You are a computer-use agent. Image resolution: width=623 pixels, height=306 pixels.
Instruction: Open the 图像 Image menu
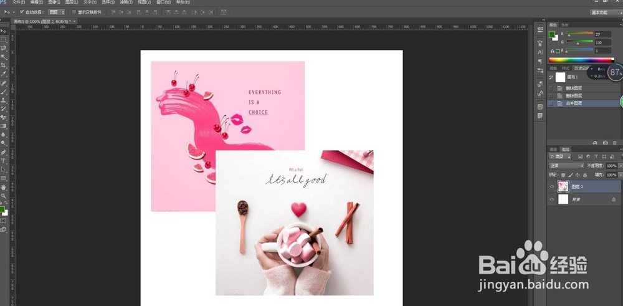pos(54,2)
